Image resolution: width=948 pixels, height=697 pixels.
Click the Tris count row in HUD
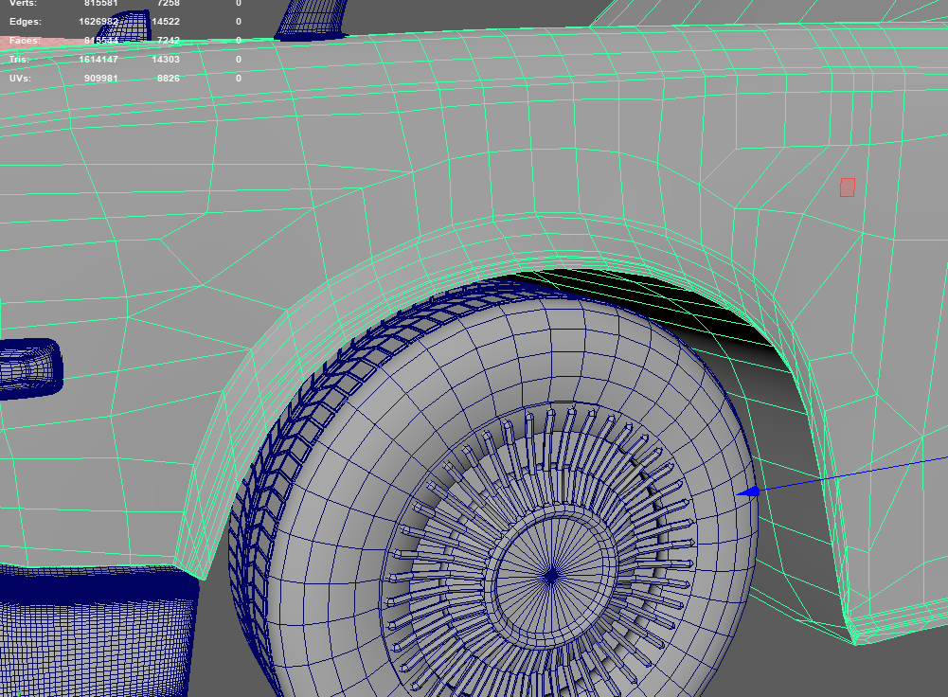click(125, 60)
